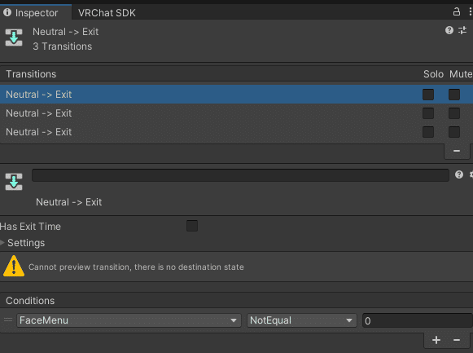Viewport: 473px width, 353px height.
Task: Click the warning icon in preview message
Action: coord(14,266)
